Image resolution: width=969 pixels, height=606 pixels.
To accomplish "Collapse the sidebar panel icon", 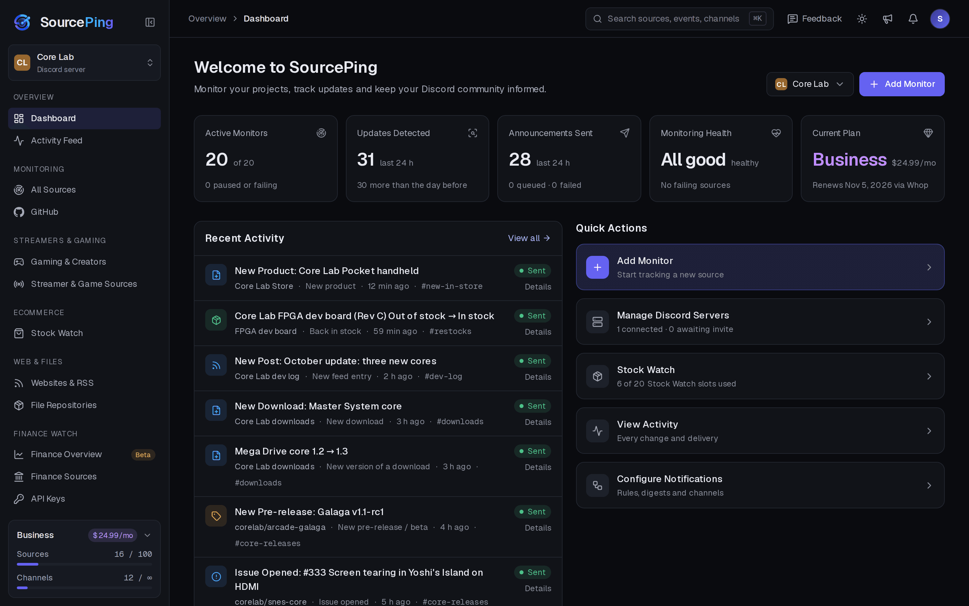I will [x=150, y=22].
